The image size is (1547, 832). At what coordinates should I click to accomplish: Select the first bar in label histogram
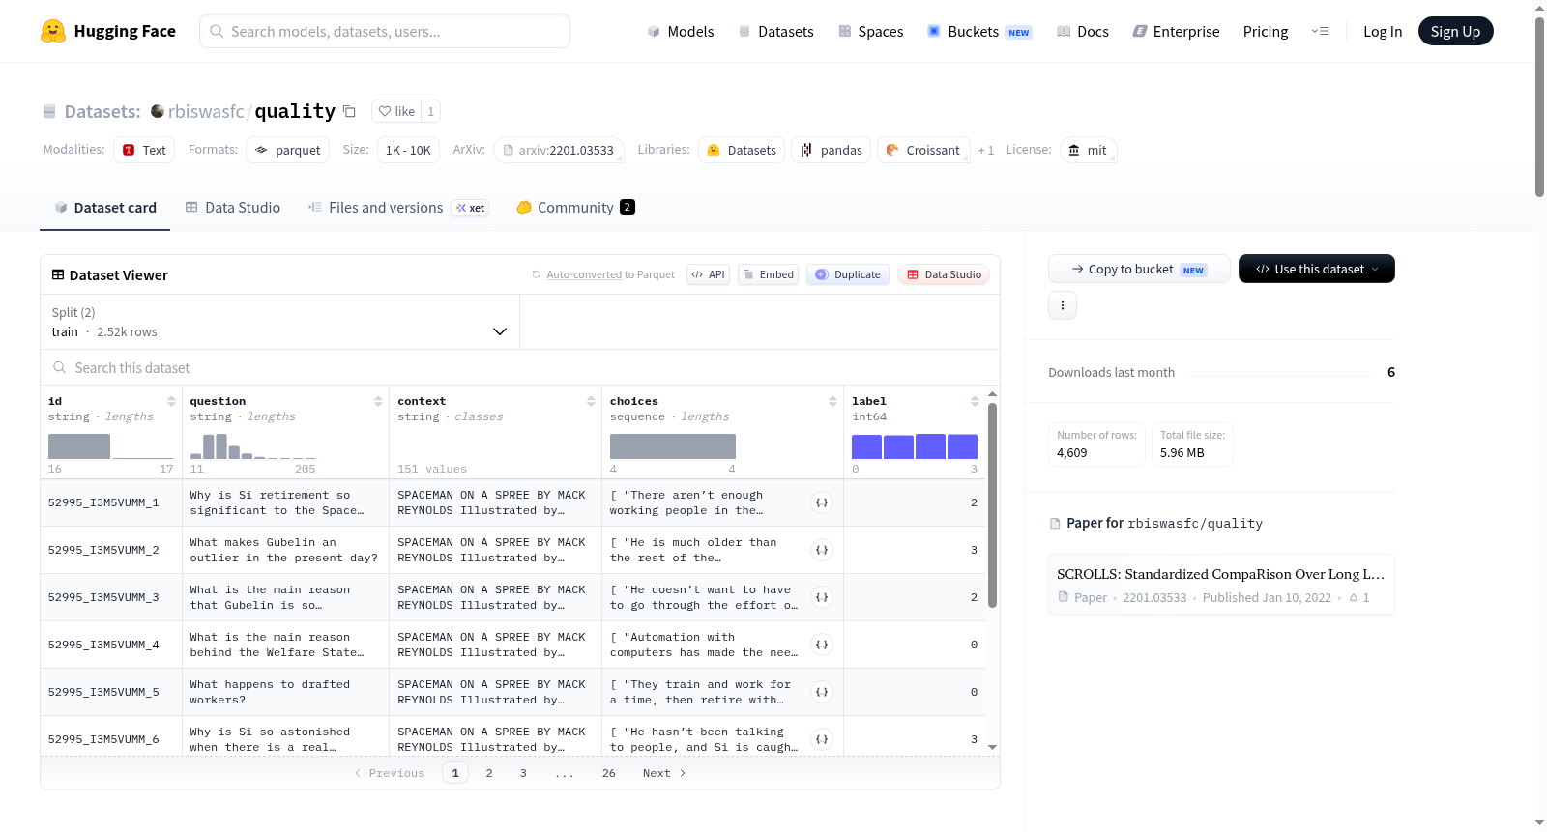866,446
